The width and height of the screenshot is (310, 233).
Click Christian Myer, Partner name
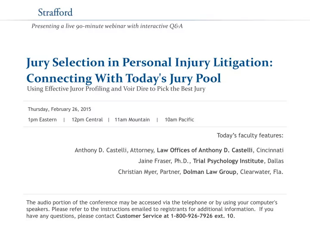coord(149,172)
